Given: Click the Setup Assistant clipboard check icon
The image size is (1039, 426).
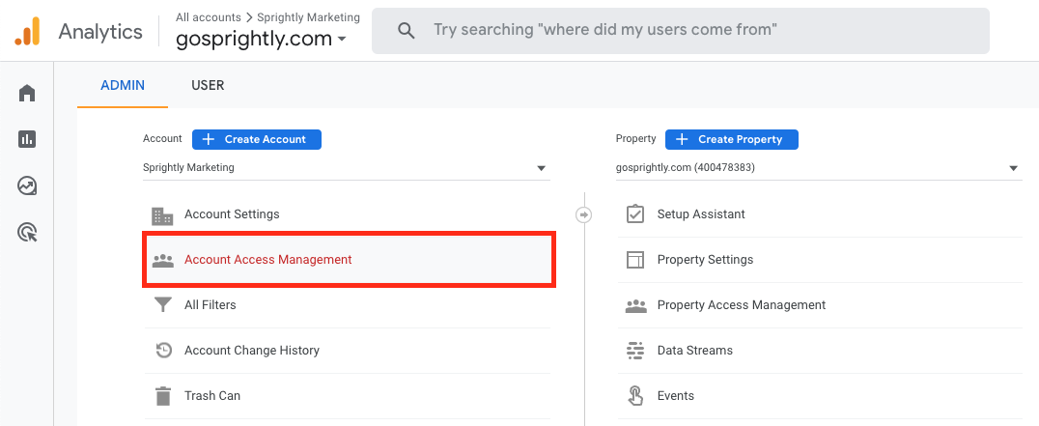Looking at the screenshot, I should [634, 214].
